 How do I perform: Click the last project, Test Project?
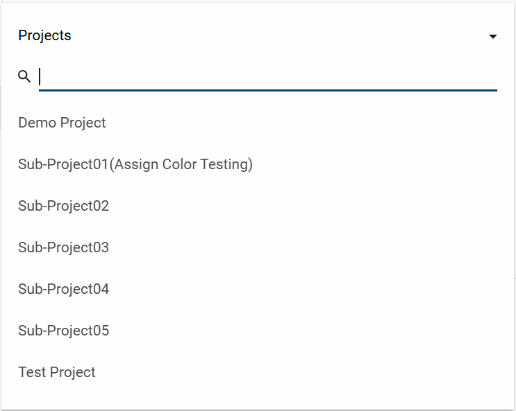[x=57, y=372]
